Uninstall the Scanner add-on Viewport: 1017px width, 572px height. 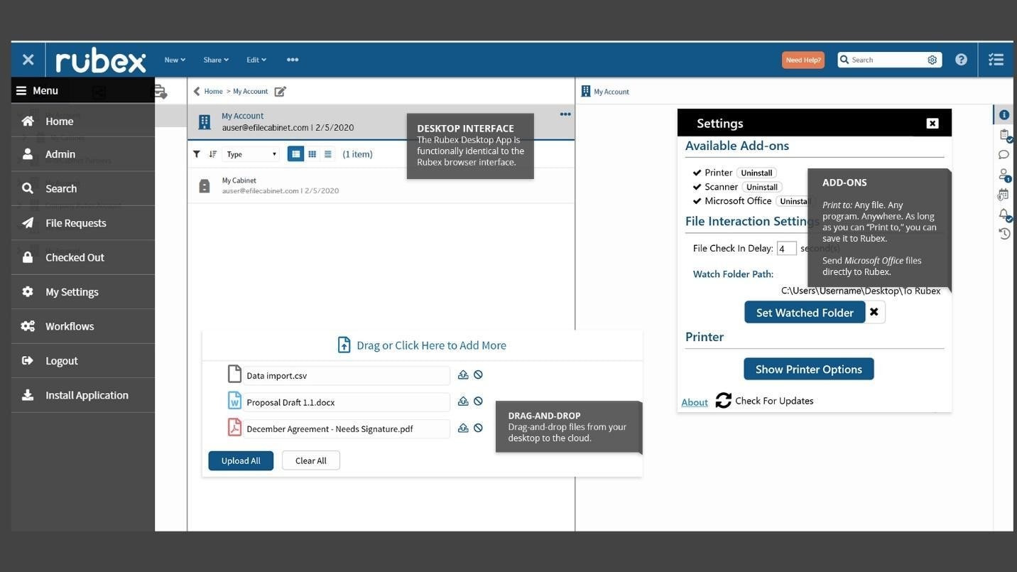click(x=762, y=187)
